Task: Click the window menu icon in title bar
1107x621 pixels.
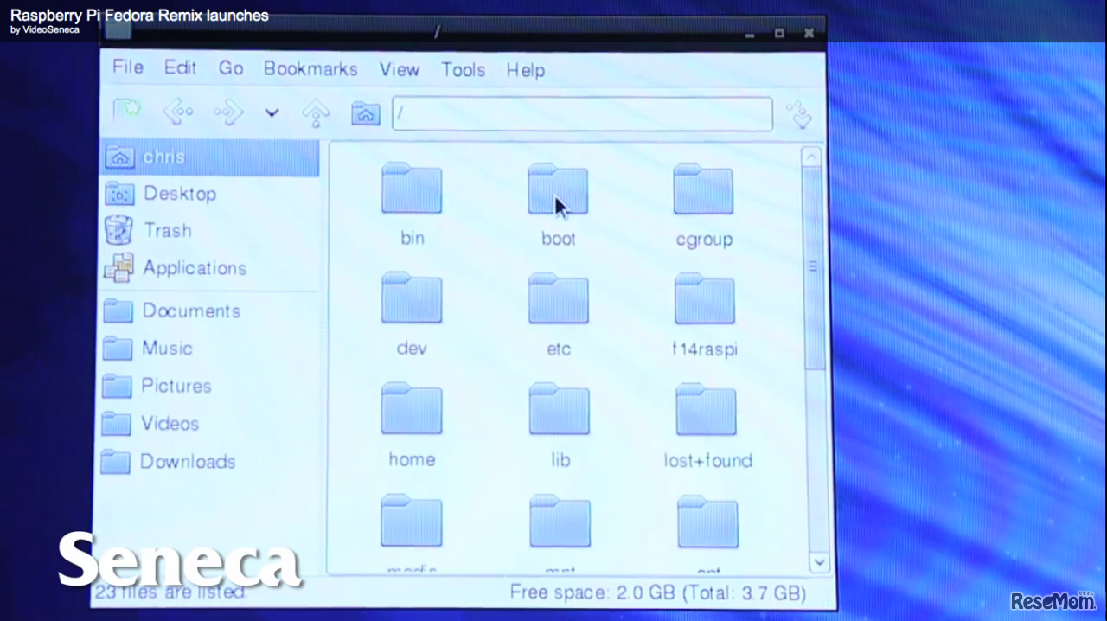Action: (x=118, y=31)
